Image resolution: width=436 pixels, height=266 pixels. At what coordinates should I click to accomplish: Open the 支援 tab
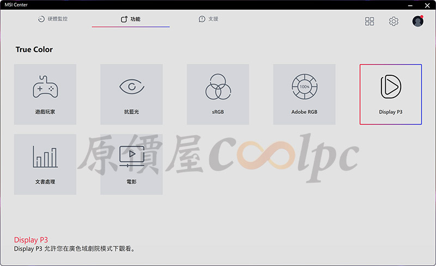pyautogui.click(x=209, y=19)
